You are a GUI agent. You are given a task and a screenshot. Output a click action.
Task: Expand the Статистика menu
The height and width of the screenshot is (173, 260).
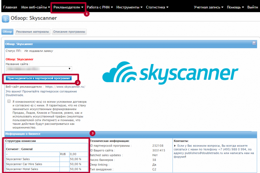click(x=157, y=7)
